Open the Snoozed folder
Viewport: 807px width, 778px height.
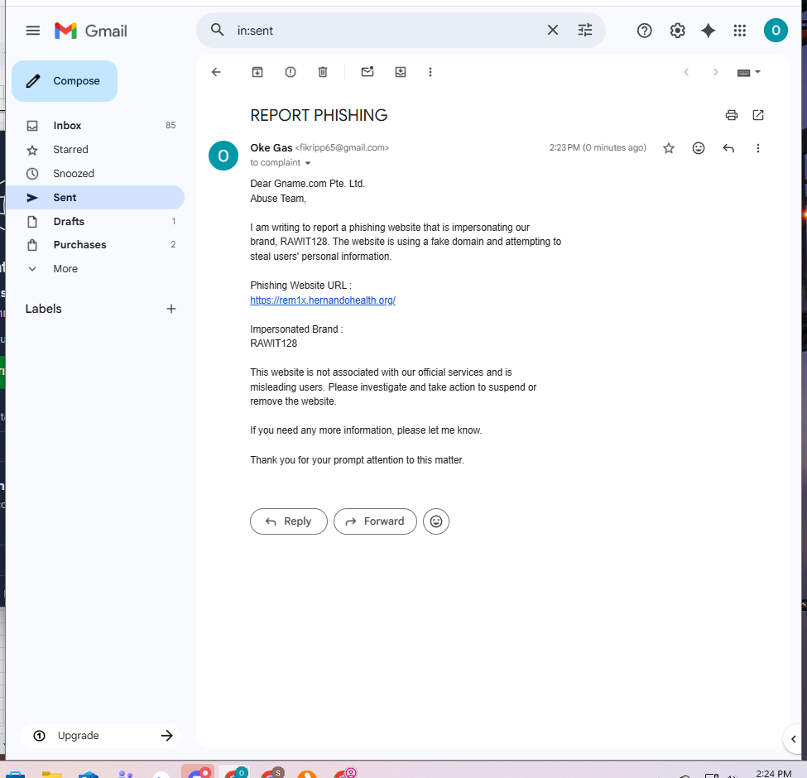(94, 174)
